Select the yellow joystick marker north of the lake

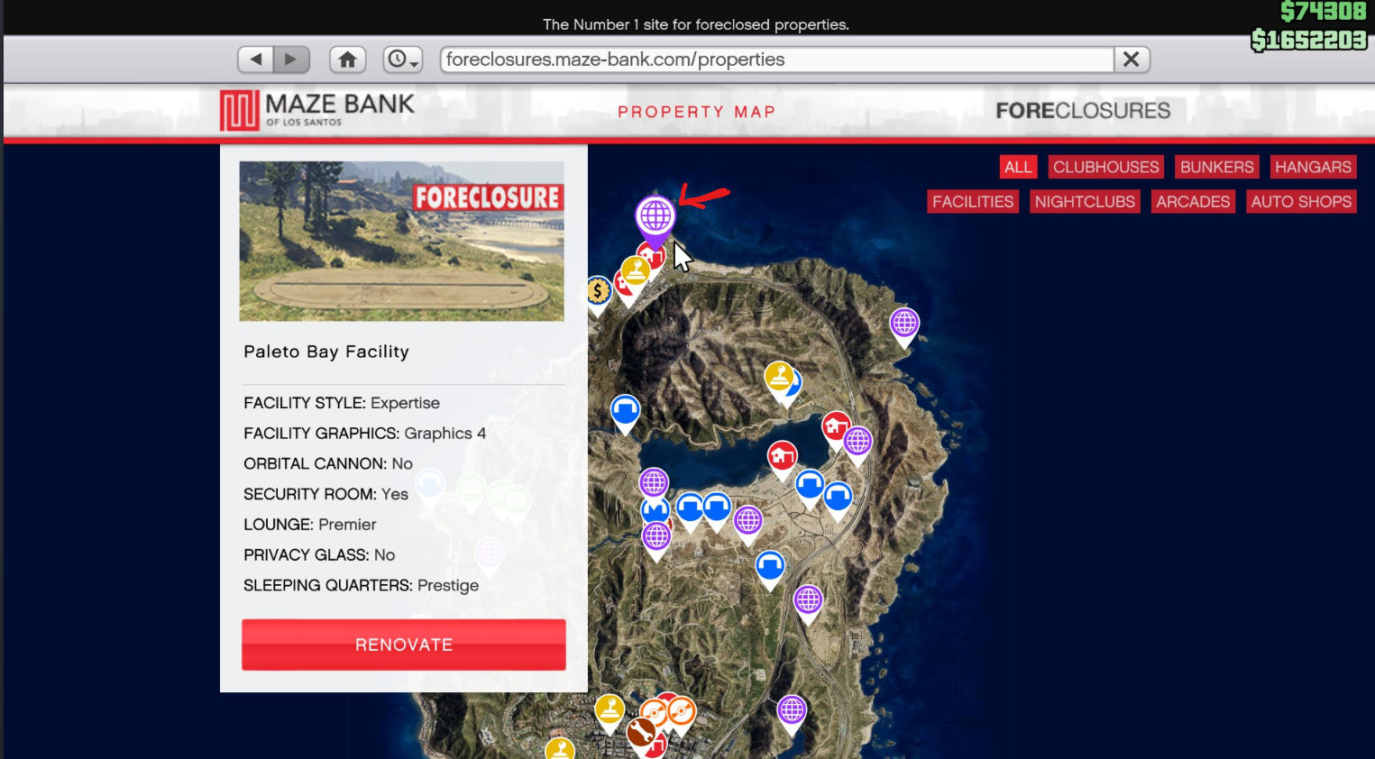pos(778,376)
